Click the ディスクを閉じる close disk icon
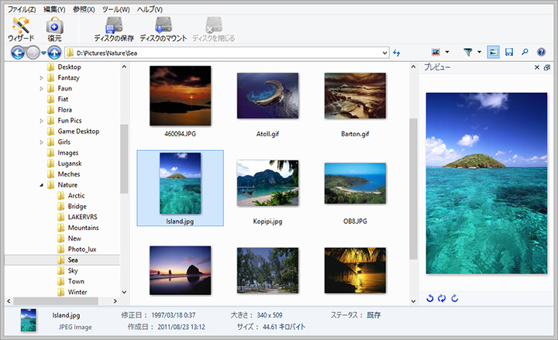Viewport: 558px width, 340px height. click(x=214, y=29)
